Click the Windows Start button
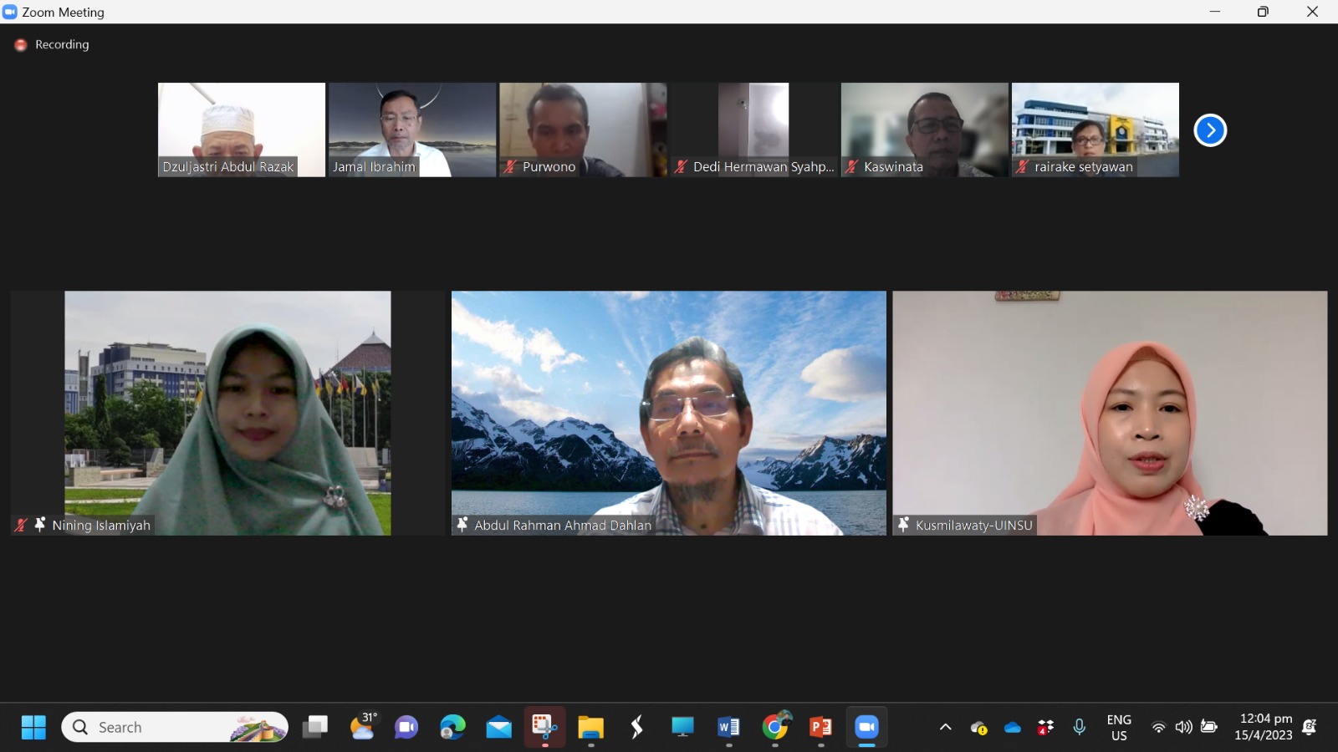Image resolution: width=1338 pixels, height=752 pixels. [33, 727]
